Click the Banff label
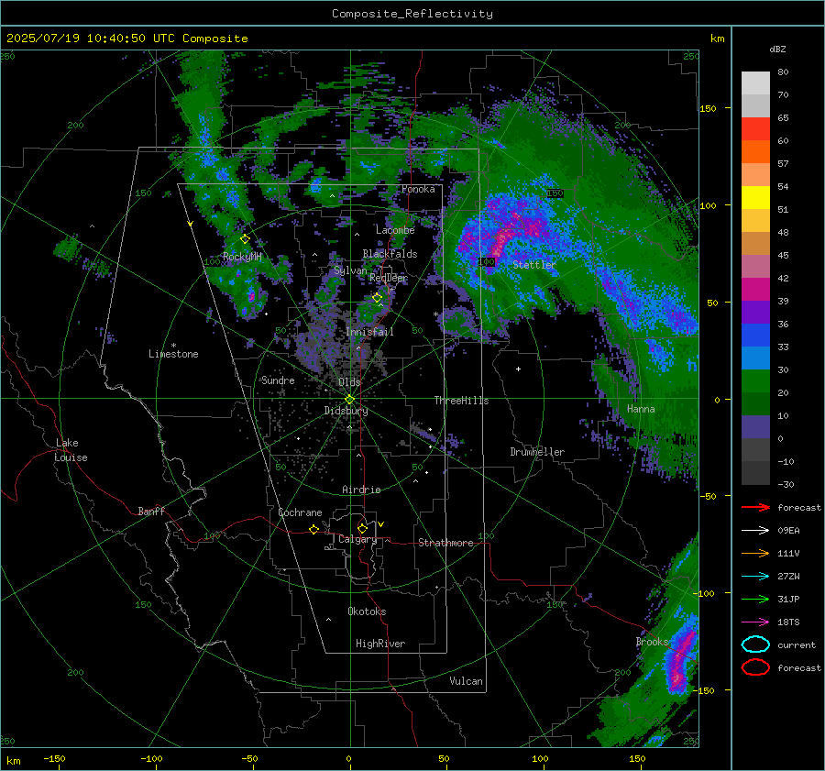 151,511
